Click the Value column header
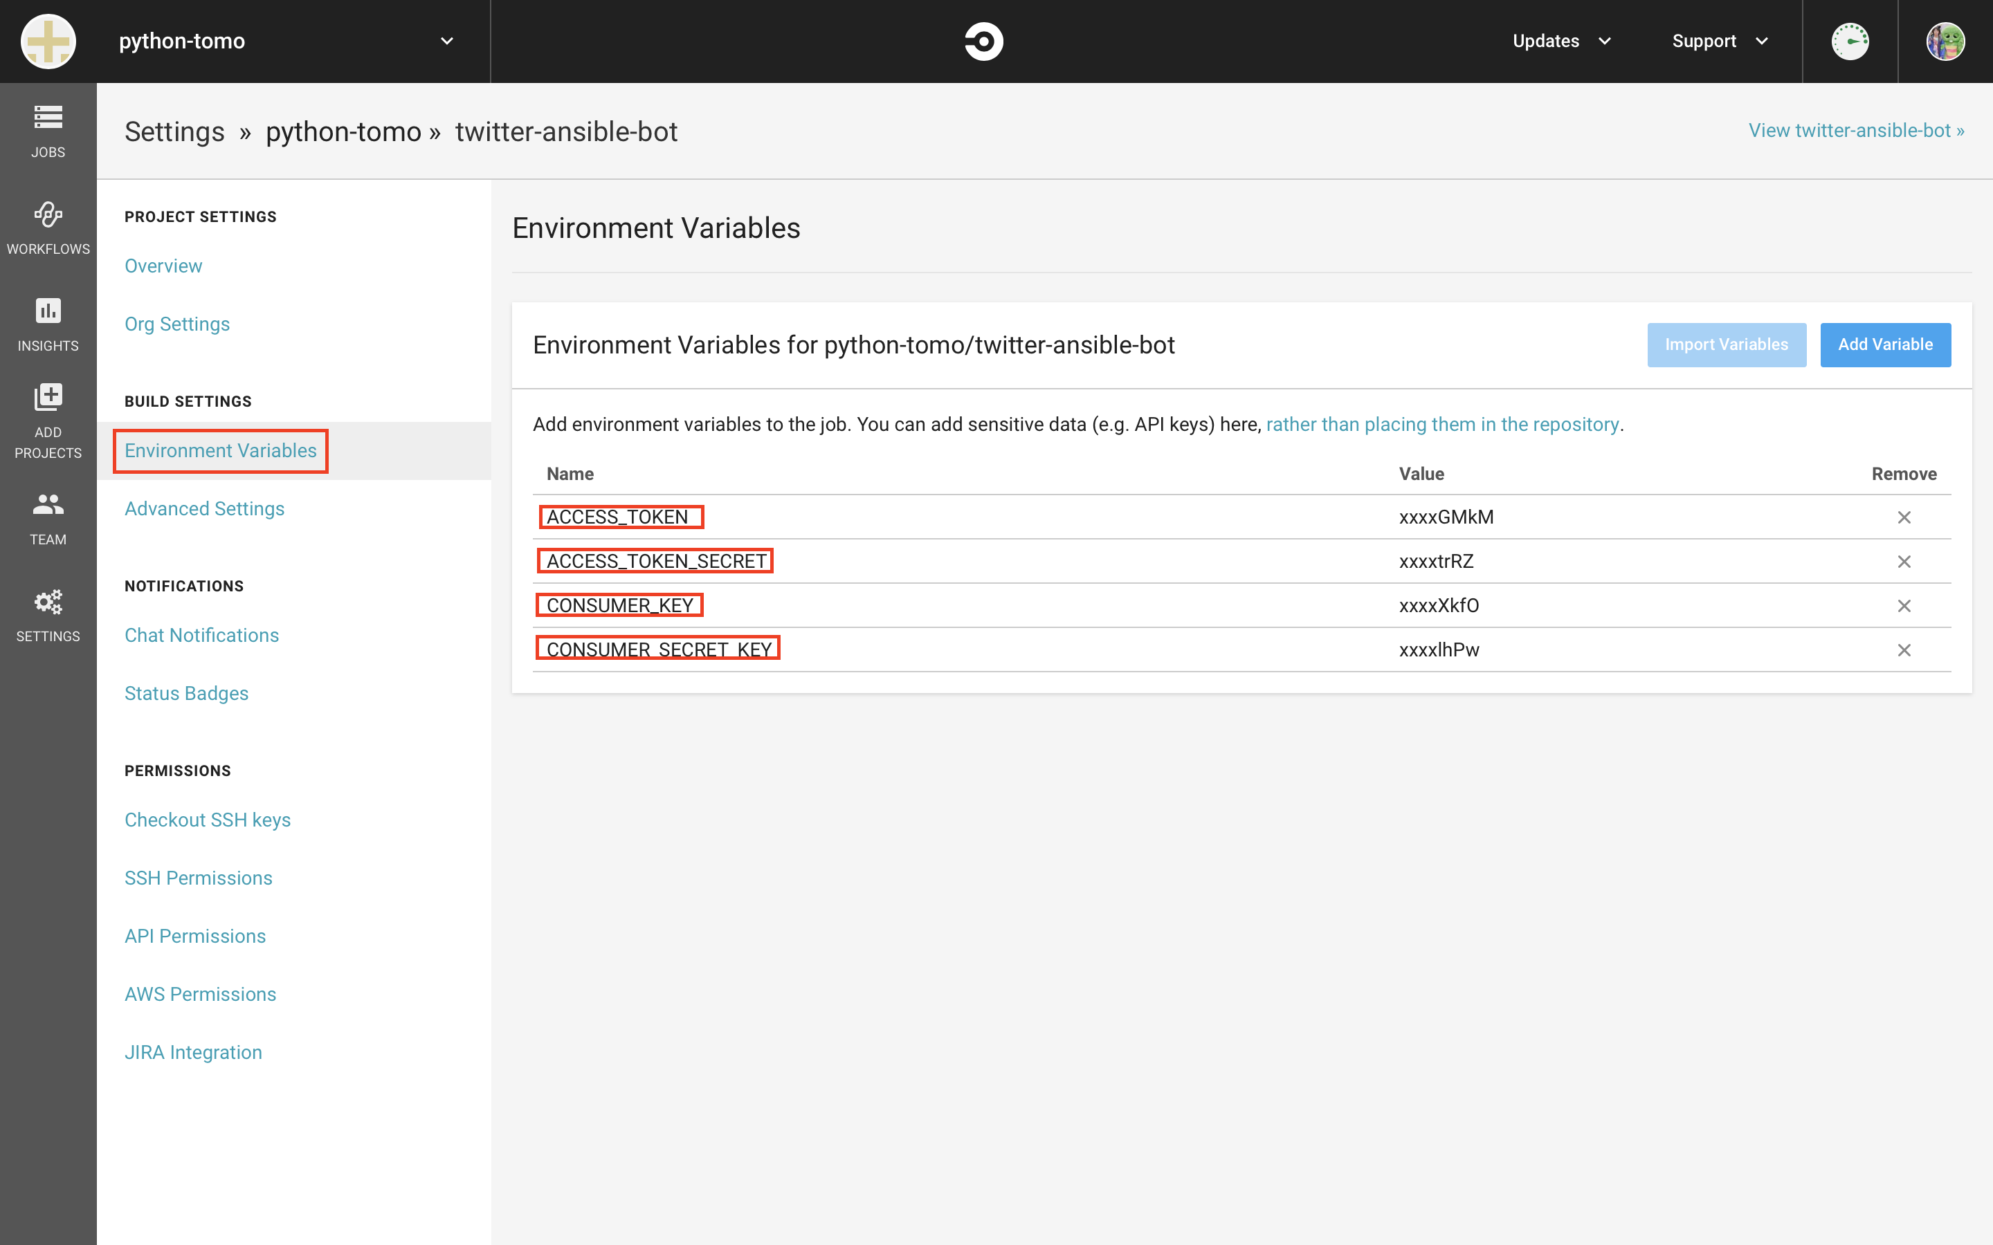Image resolution: width=1993 pixels, height=1245 pixels. pyautogui.click(x=1421, y=474)
